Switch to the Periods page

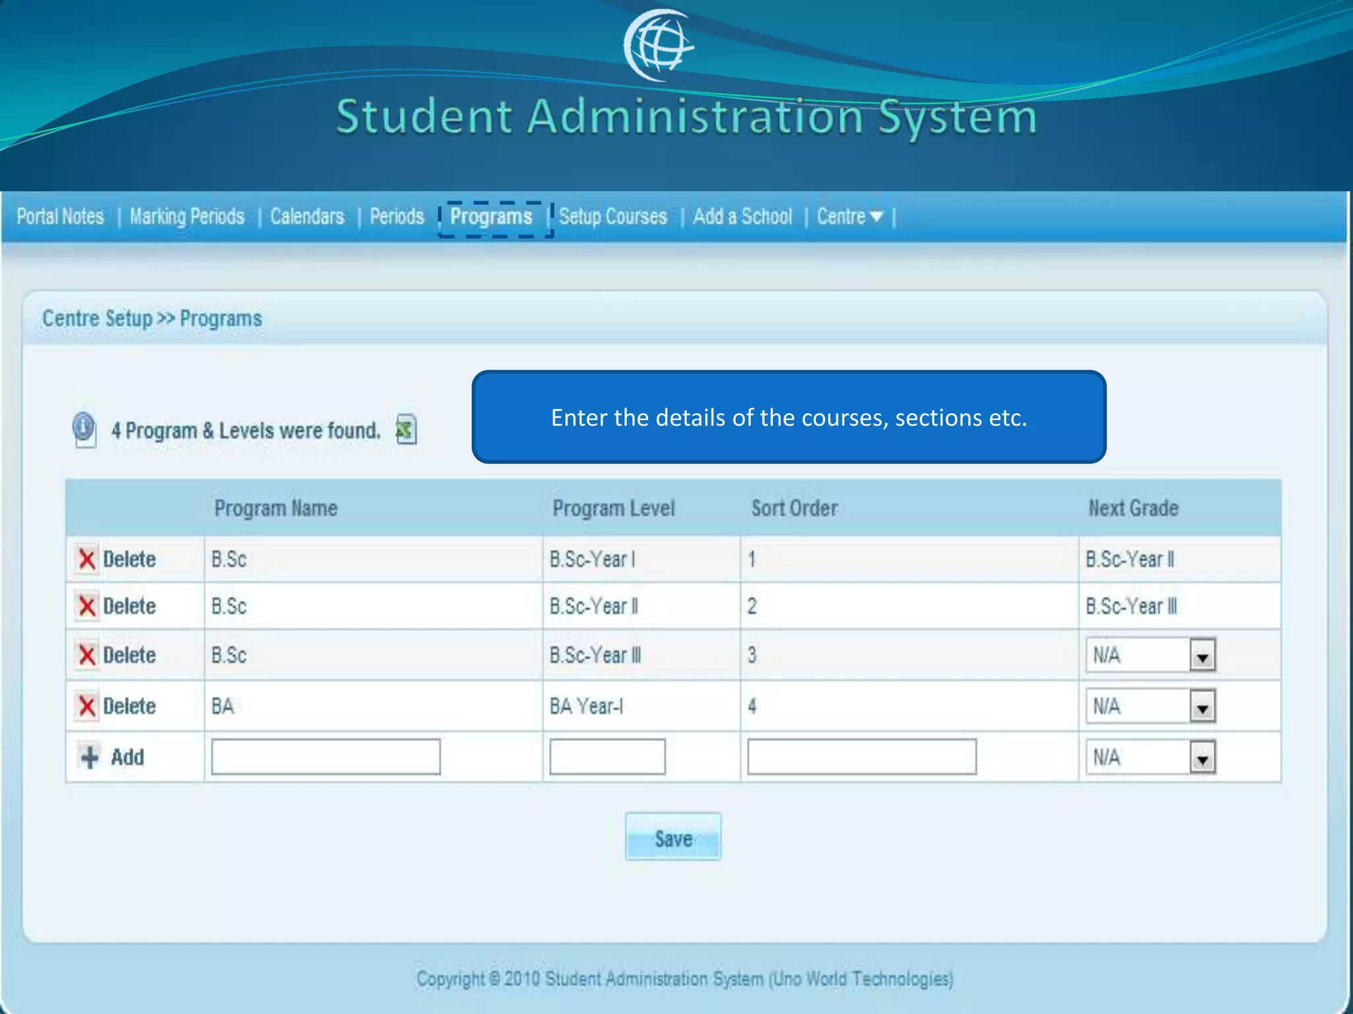[396, 216]
